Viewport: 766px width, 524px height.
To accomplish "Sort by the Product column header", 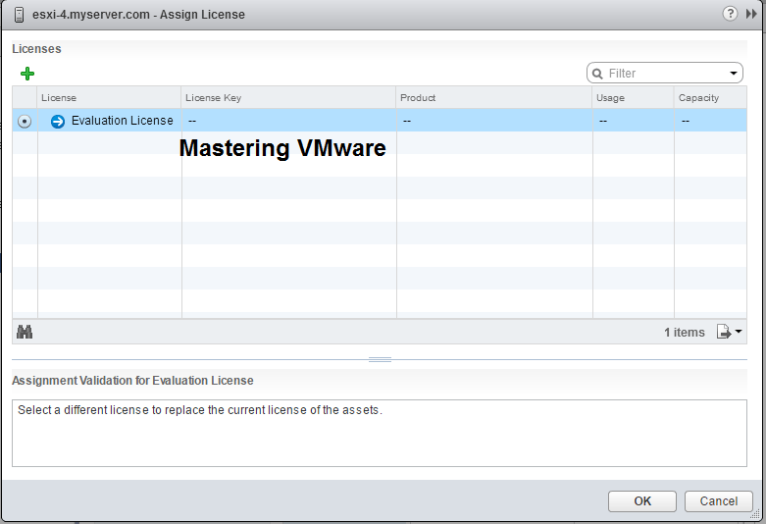I will point(494,98).
